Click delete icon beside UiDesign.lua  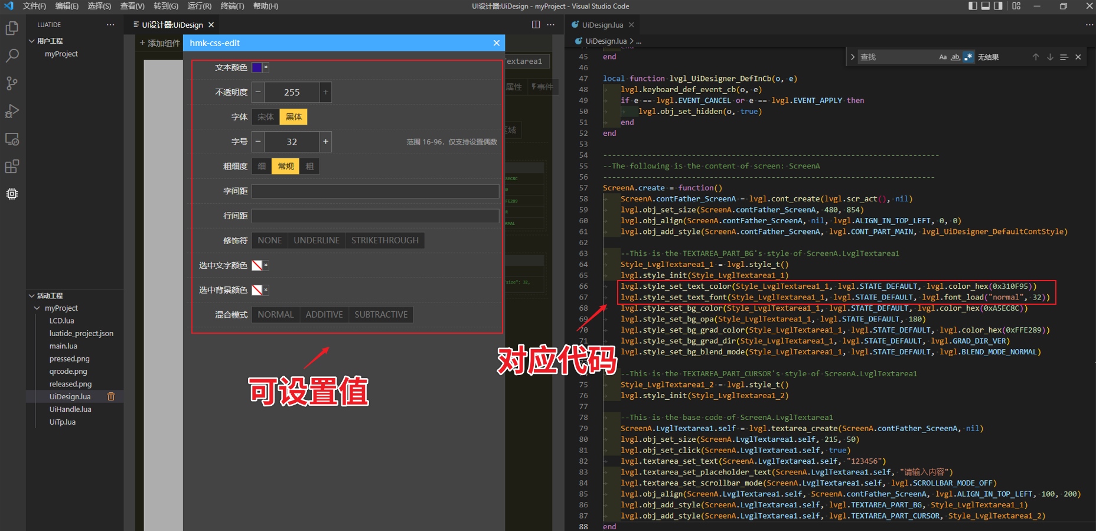click(x=111, y=396)
